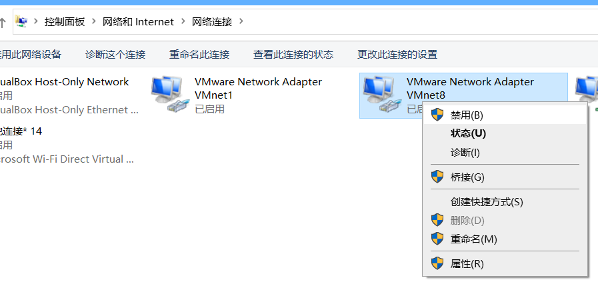Click the up arrow navigation button
598x290 pixels.
(x=3, y=23)
